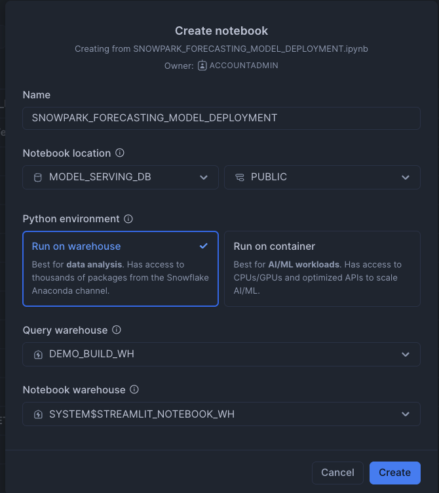Click the Notebook location info icon
The image size is (439, 493).
click(x=120, y=153)
